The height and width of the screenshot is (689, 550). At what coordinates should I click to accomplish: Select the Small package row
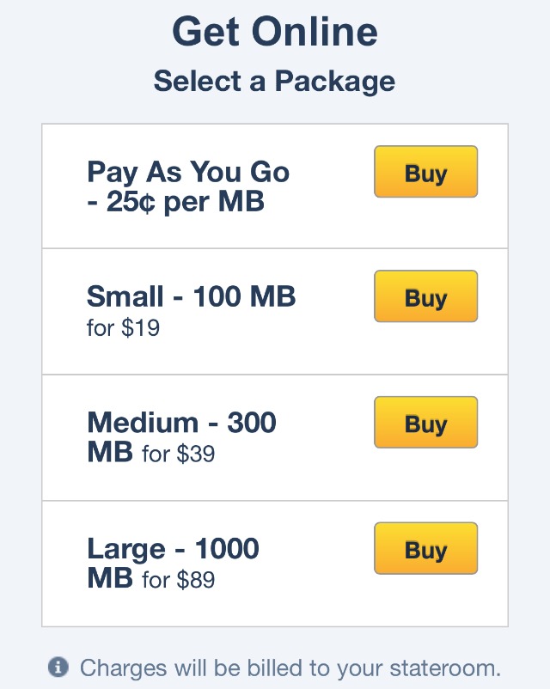(x=275, y=312)
